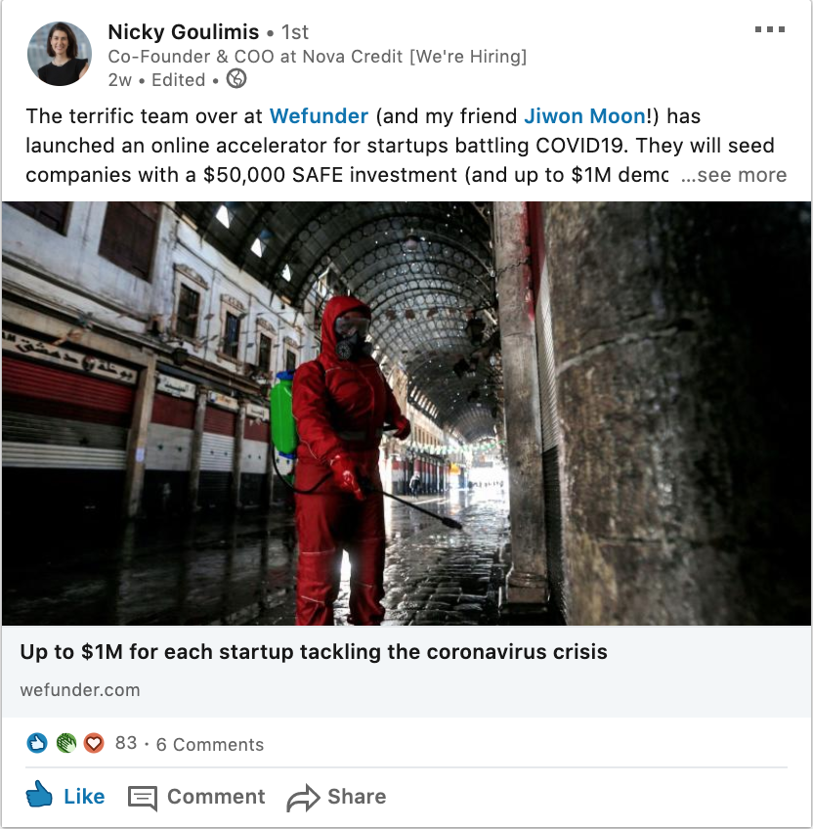Click the thumbs-up Like icon in the action bar
Image resolution: width=813 pixels, height=829 pixels.
click(x=39, y=795)
